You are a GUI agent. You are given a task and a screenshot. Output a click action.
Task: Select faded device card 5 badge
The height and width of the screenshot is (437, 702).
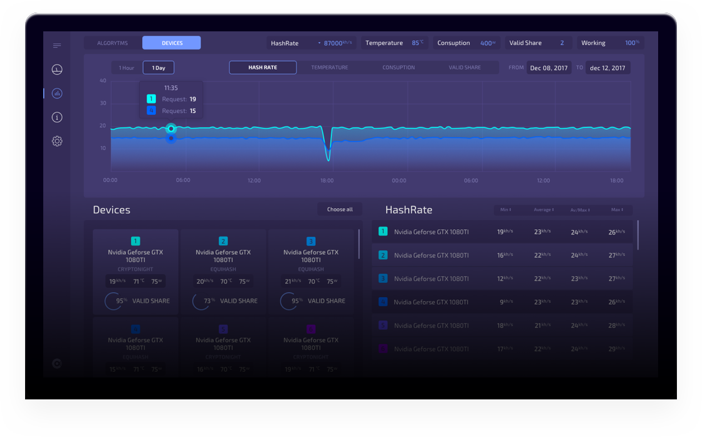pyautogui.click(x=223, y=329)
